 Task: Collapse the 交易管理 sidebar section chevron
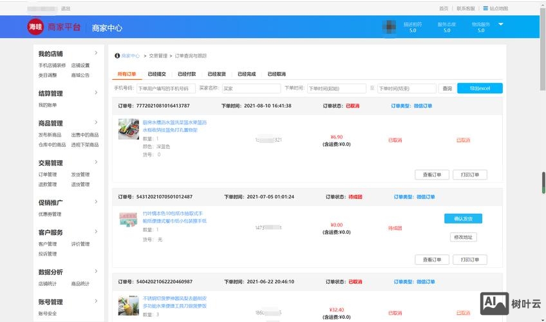96,162
